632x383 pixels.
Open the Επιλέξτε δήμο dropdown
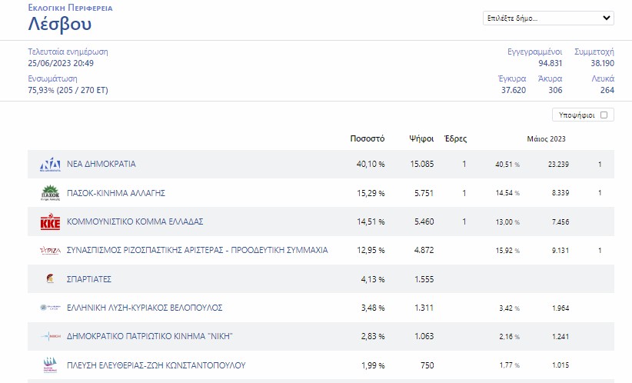547,18
